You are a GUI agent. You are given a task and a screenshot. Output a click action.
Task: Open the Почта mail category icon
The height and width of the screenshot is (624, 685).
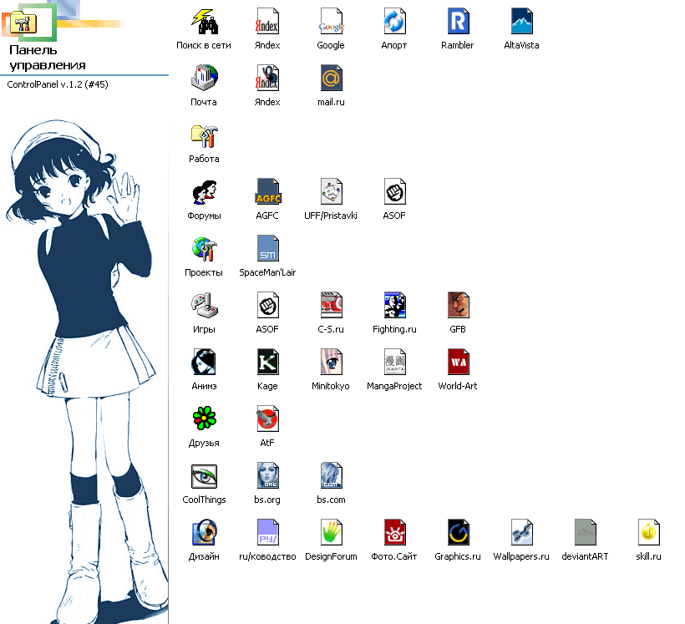coord(204,79)
